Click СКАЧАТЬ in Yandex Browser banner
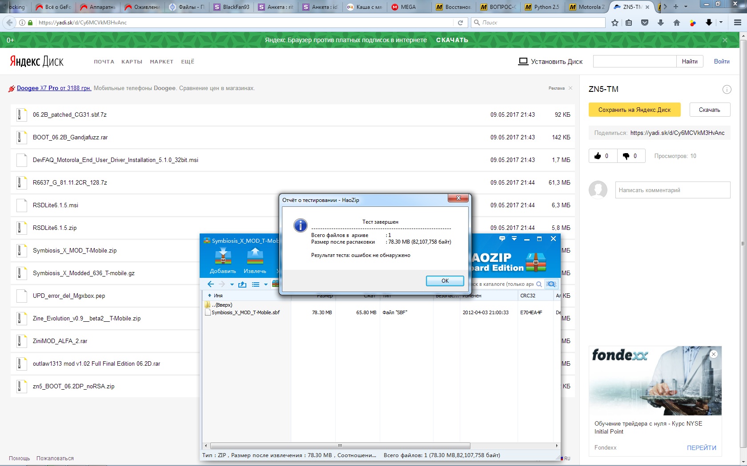This screenshot has width=747, height=466. (x=452, y=40)
